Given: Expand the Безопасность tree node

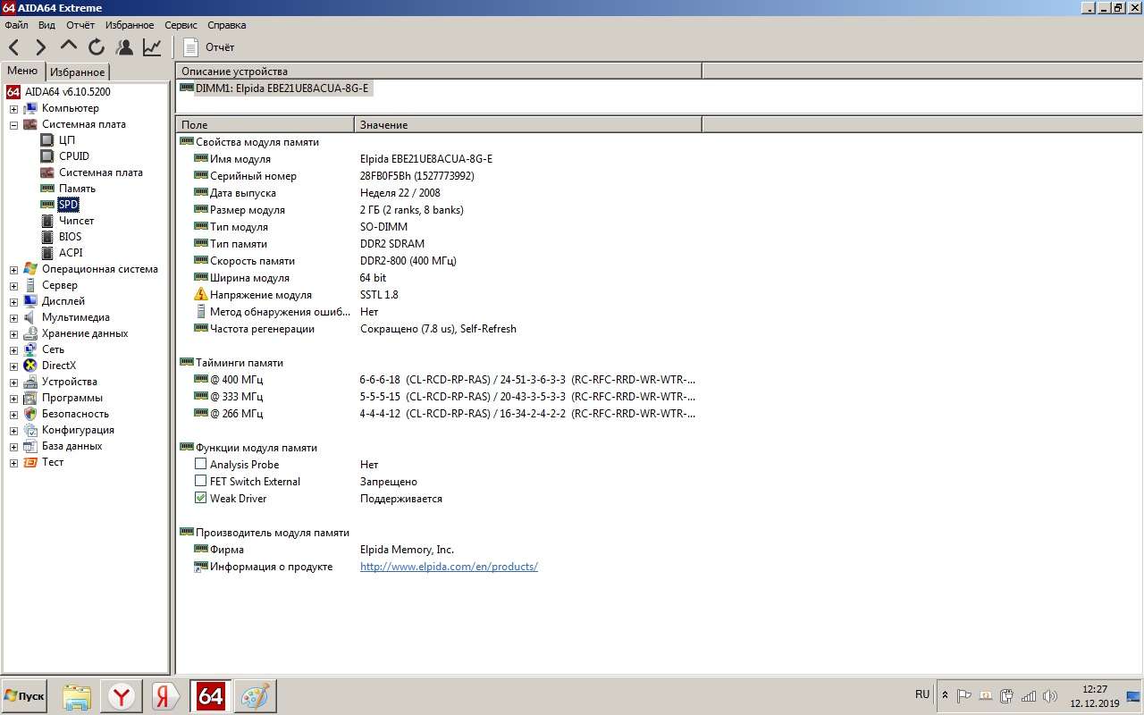Looking at the screenshot, I should pyautogui.click(x=13, y=415).
